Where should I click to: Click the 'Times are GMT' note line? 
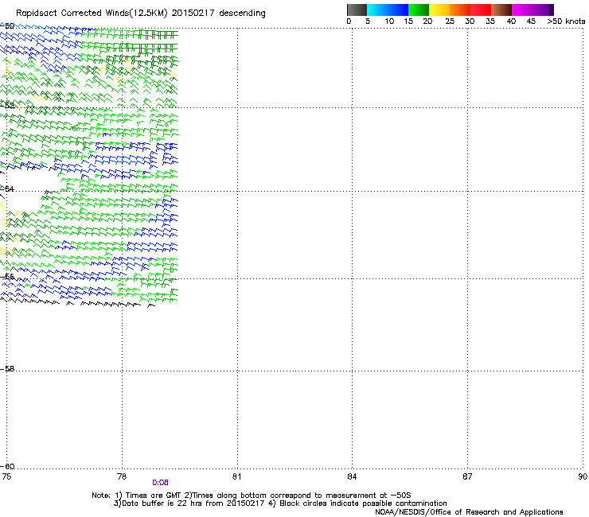coord(252,496)
